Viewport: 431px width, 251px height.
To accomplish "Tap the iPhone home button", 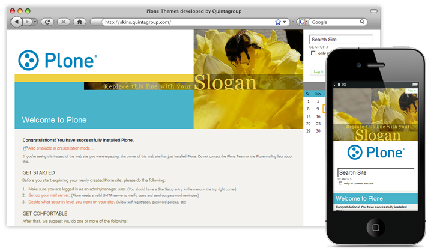I will click(x=376, y=228).
